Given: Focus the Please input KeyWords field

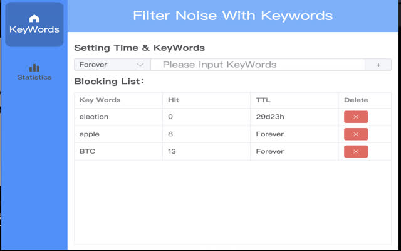Looking at the screenshot, I should [257, 65].
